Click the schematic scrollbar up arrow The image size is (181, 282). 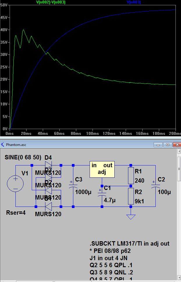tap(179, 151)
